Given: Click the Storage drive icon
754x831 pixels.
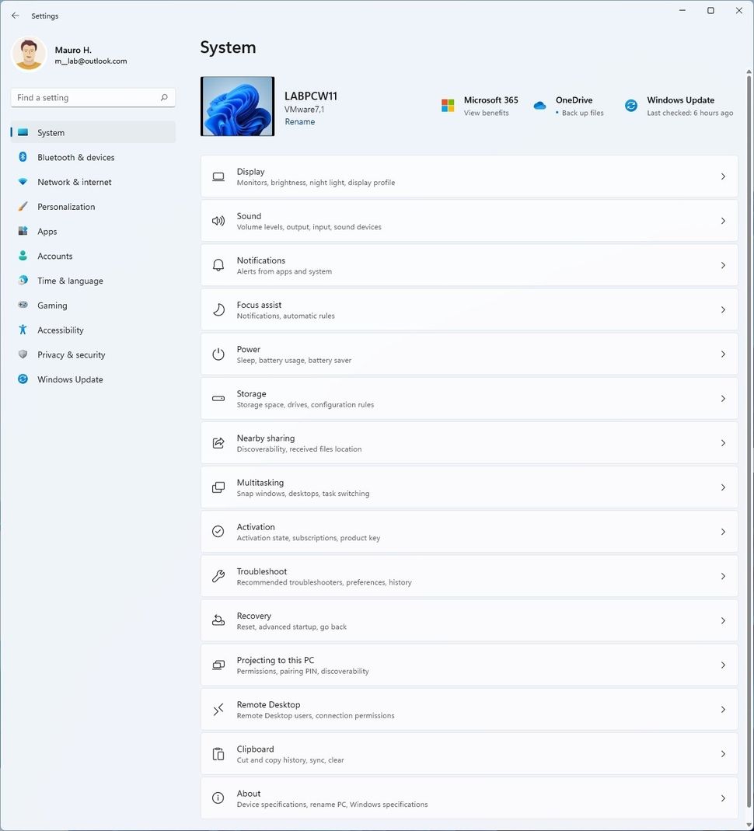Looking at the screenshot, I should point(218,398).
